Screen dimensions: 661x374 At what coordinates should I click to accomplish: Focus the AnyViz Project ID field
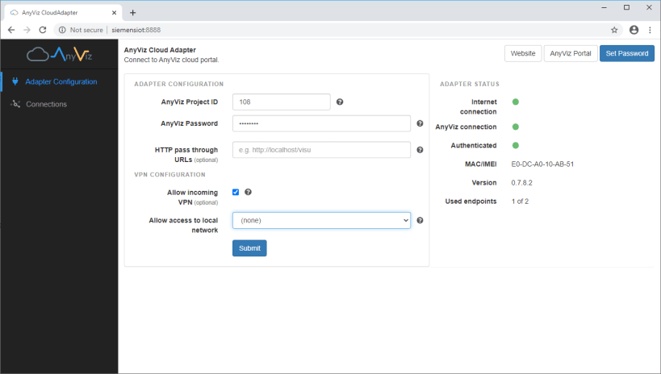(282, 102)
